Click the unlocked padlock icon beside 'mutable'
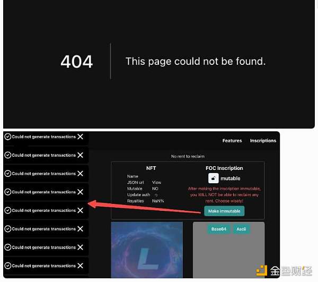 tap(214, 178)
